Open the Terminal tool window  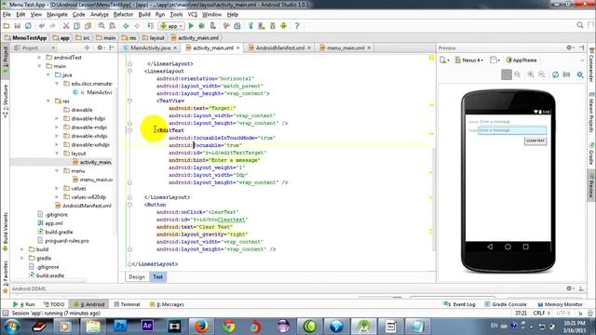pos(127,304)
